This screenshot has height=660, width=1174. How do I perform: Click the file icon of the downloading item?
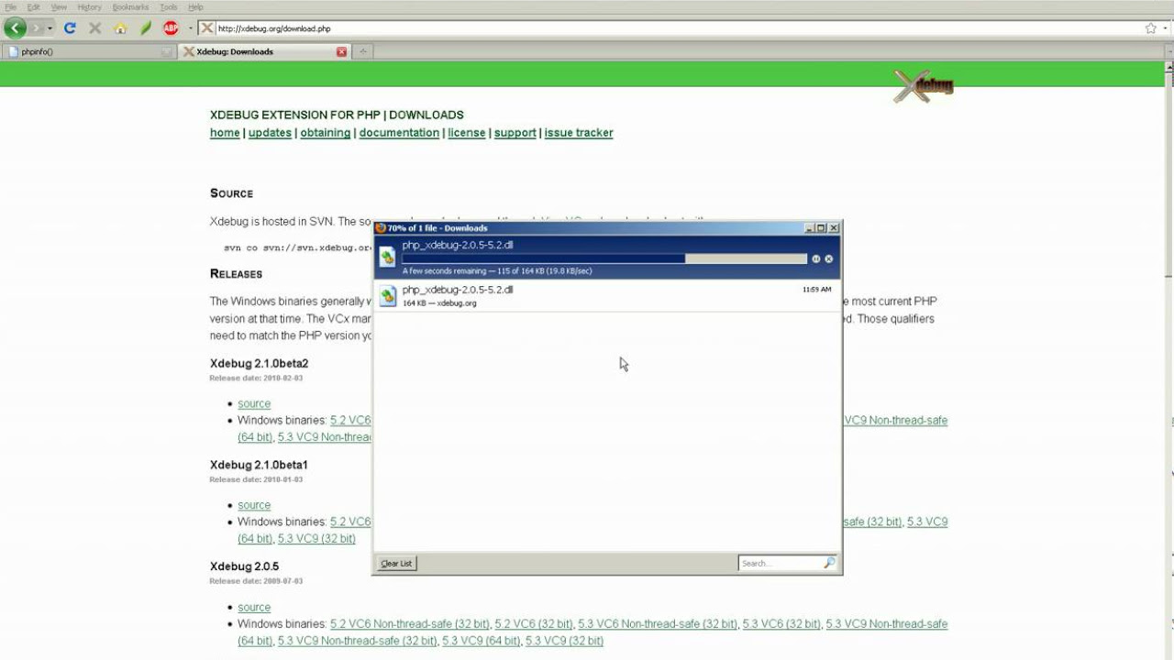click(x=388, y=258)
